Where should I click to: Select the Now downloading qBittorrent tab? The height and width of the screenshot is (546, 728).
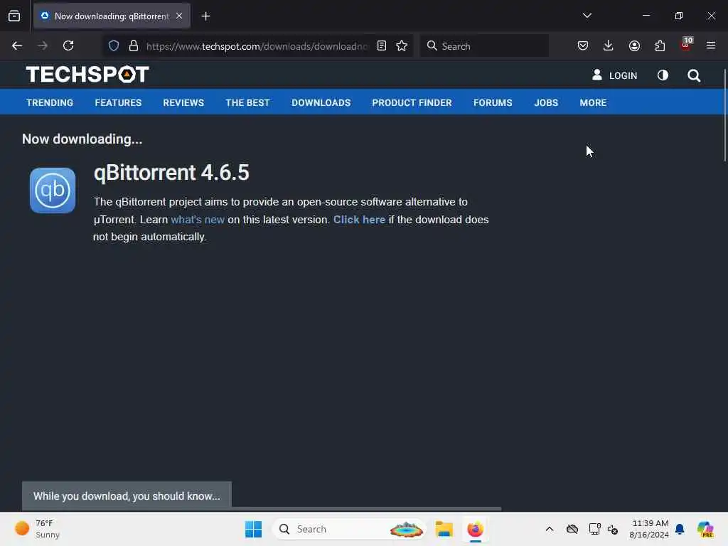click(x=112, y=16)
